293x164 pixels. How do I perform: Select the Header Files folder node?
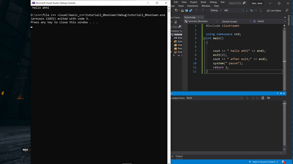click(180, 45)
